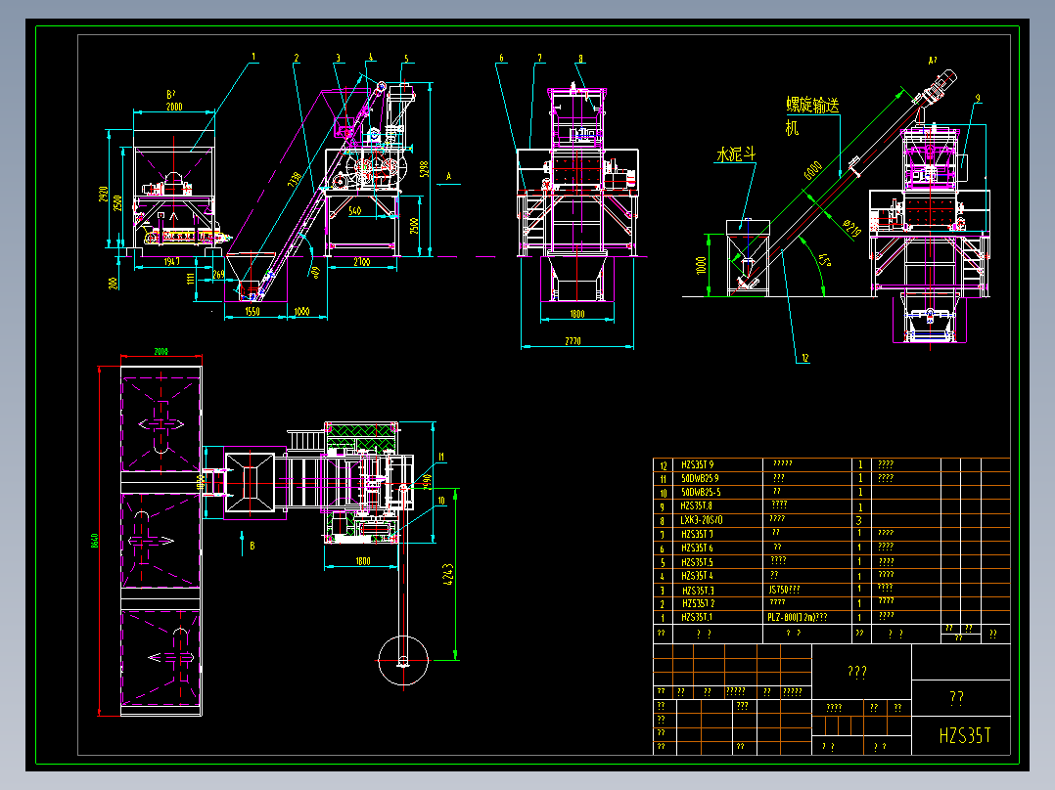This screenshot has width=1055, height=790.
Task: Click the JS750 mixer description cell
Action: coord(785,590)
